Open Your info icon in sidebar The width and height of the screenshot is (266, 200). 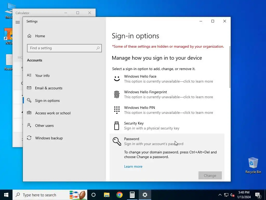pyautogui.click(x=29, y=75)
